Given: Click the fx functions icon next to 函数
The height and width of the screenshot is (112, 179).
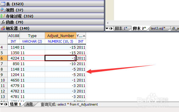Looking at the screenshot, I should [3, 22].
